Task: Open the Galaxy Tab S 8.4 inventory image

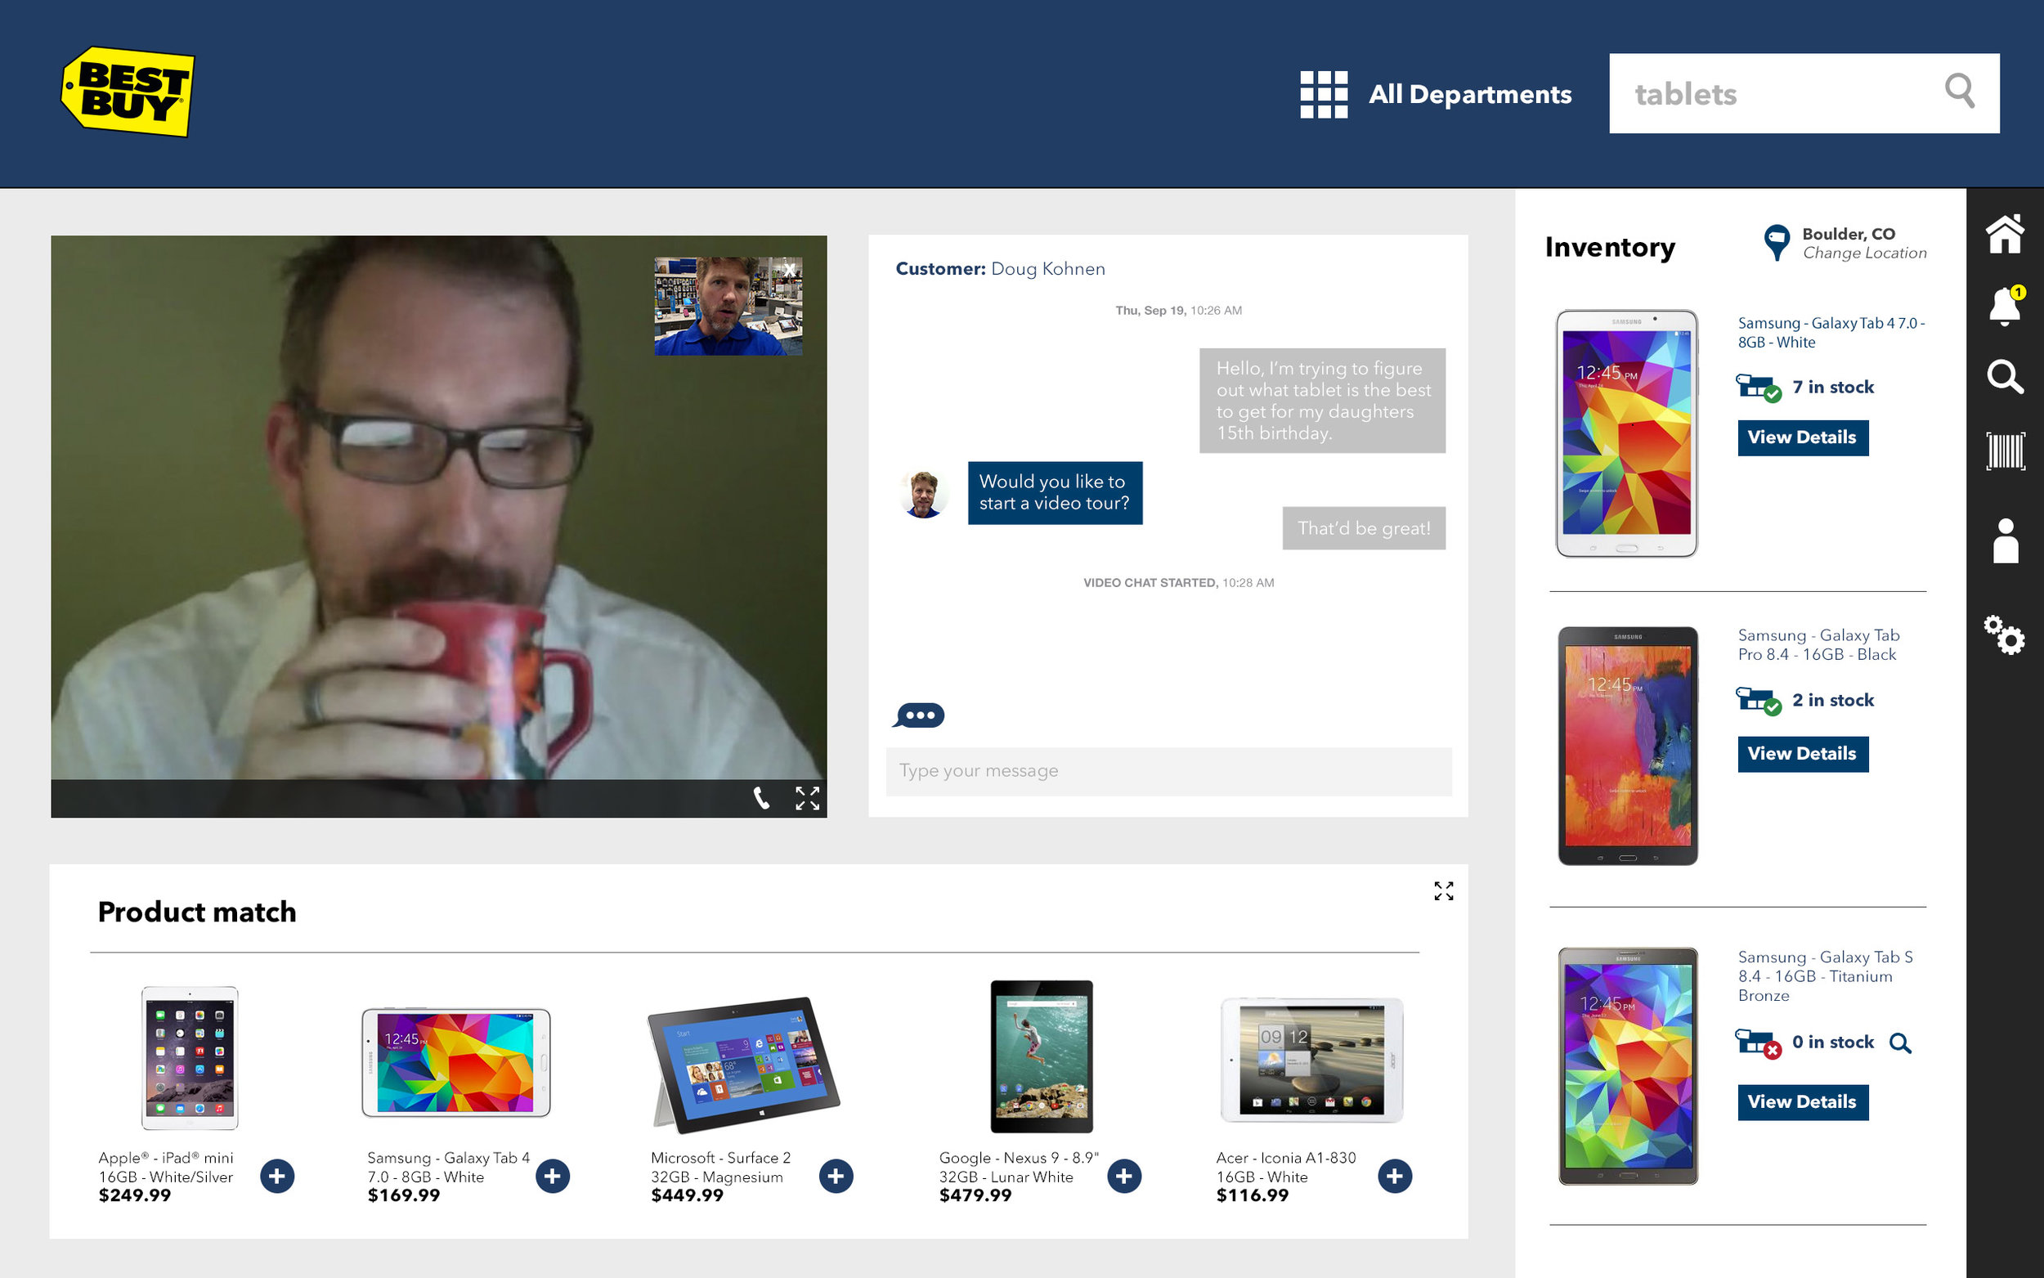Action: click(1627, 1066)
